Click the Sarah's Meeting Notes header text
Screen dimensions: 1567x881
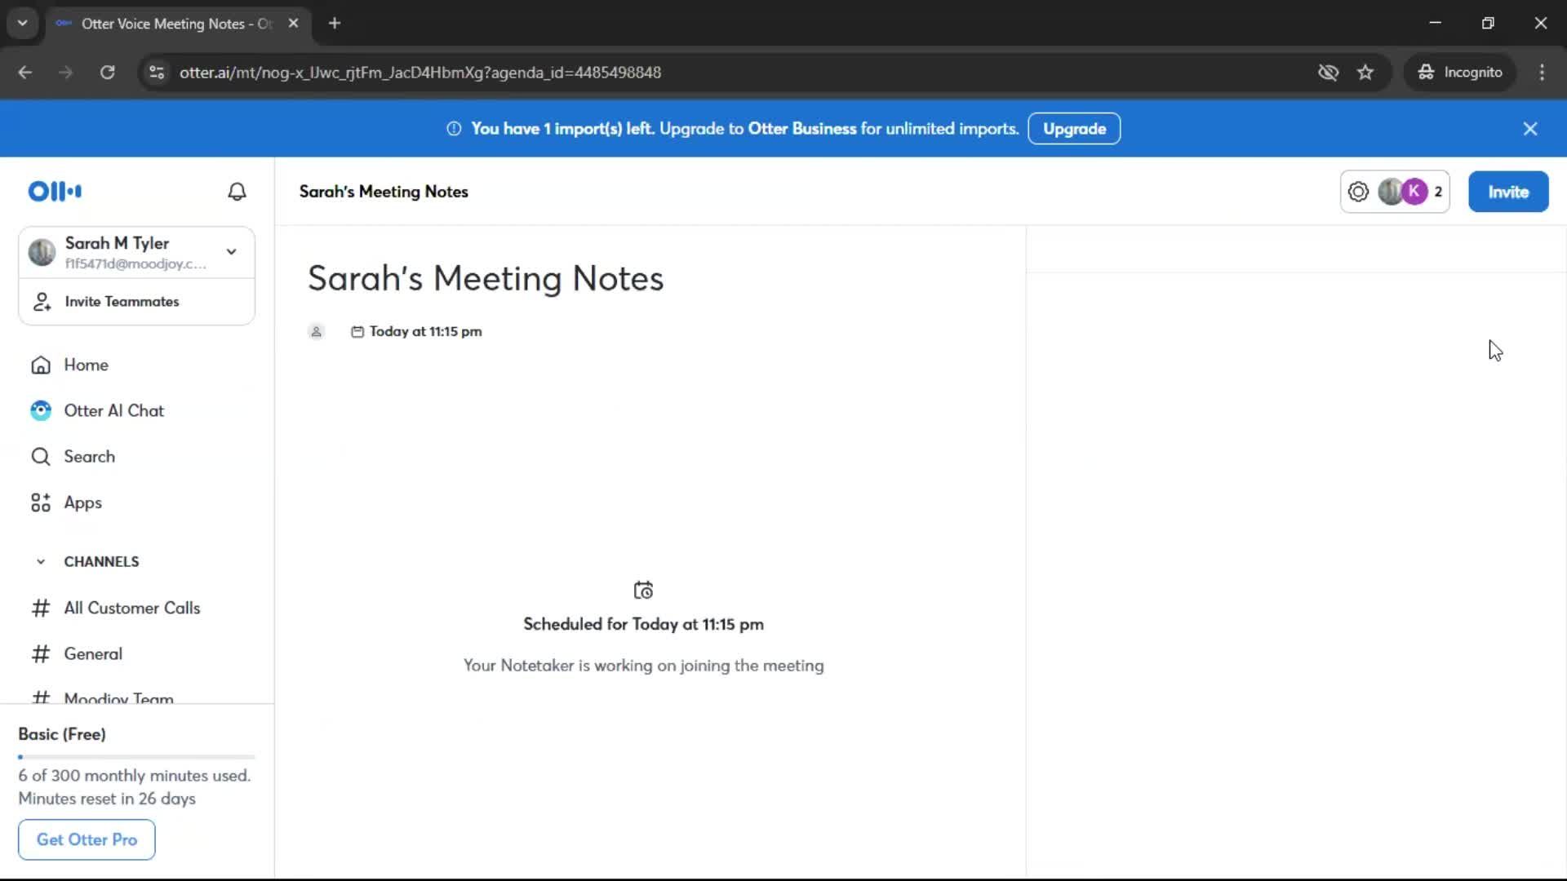pos(384,192)
